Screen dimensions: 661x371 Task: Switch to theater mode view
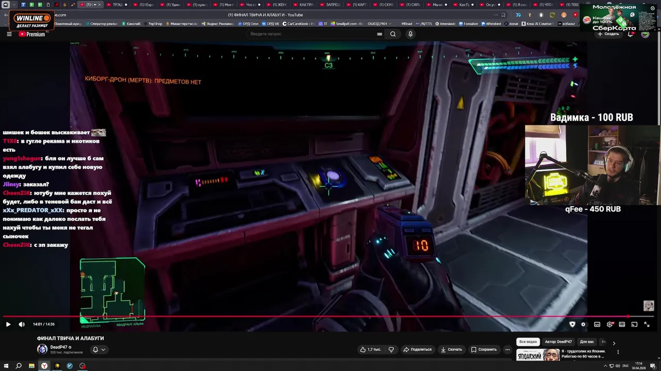click(x=622, y=324)
